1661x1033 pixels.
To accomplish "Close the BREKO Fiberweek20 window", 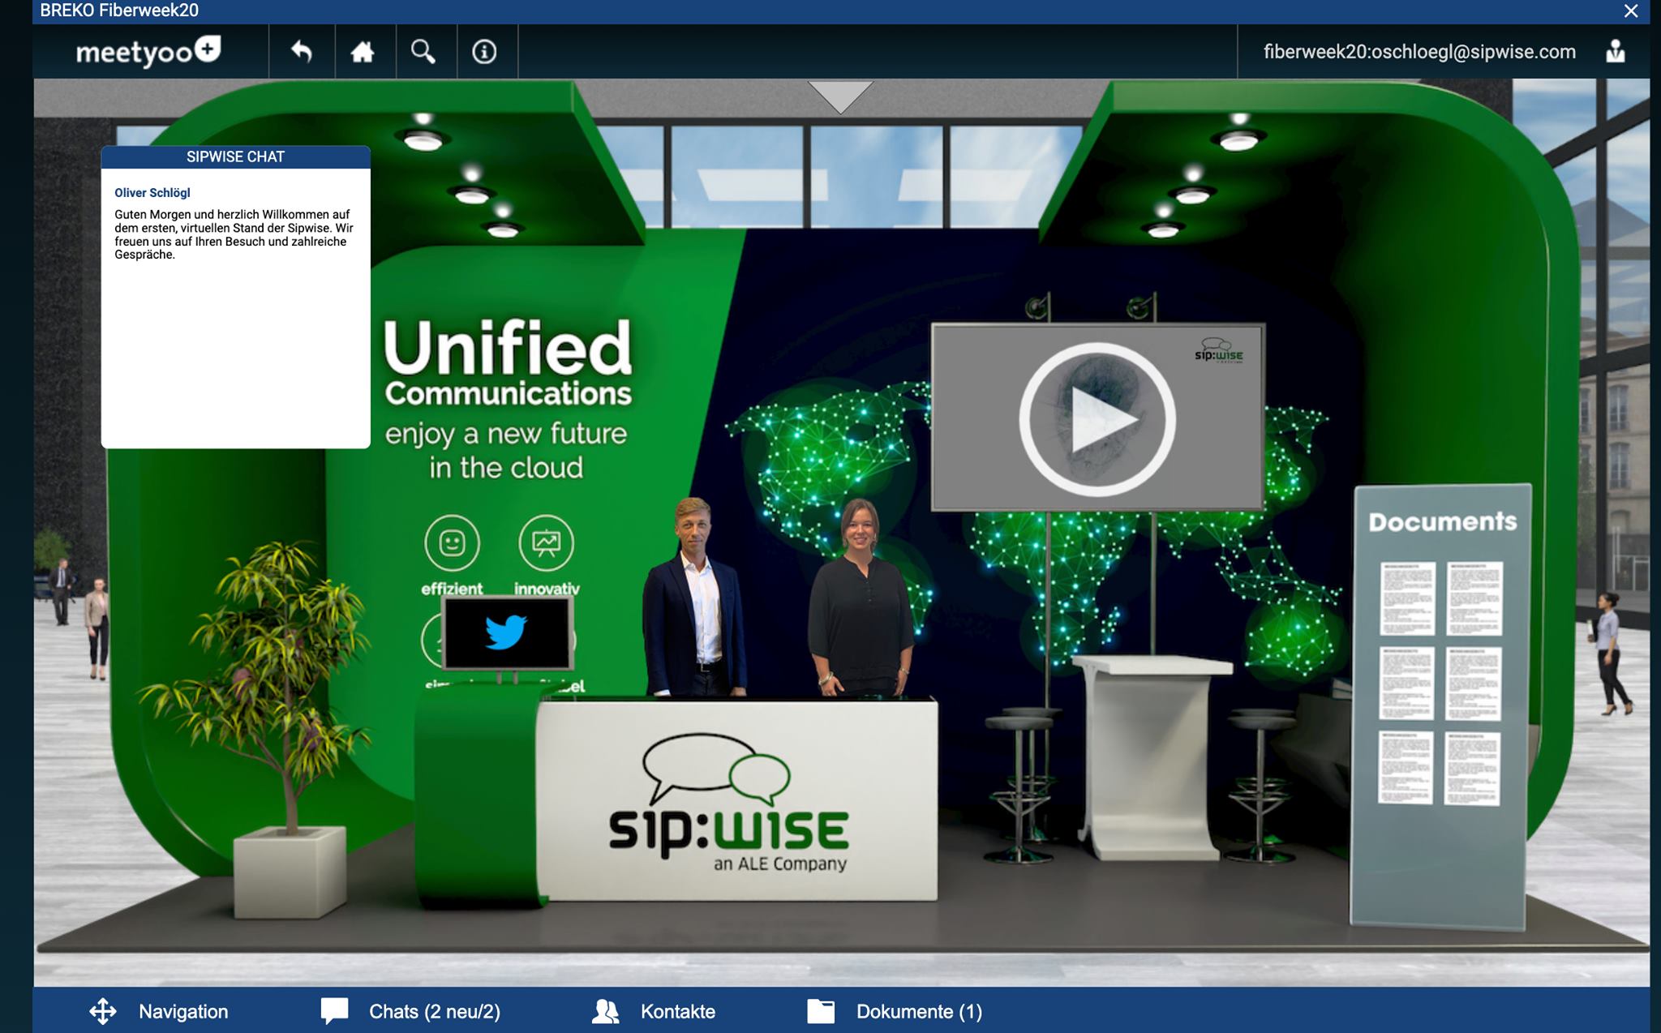I will pyautogui.click(x=1631, y=11).
